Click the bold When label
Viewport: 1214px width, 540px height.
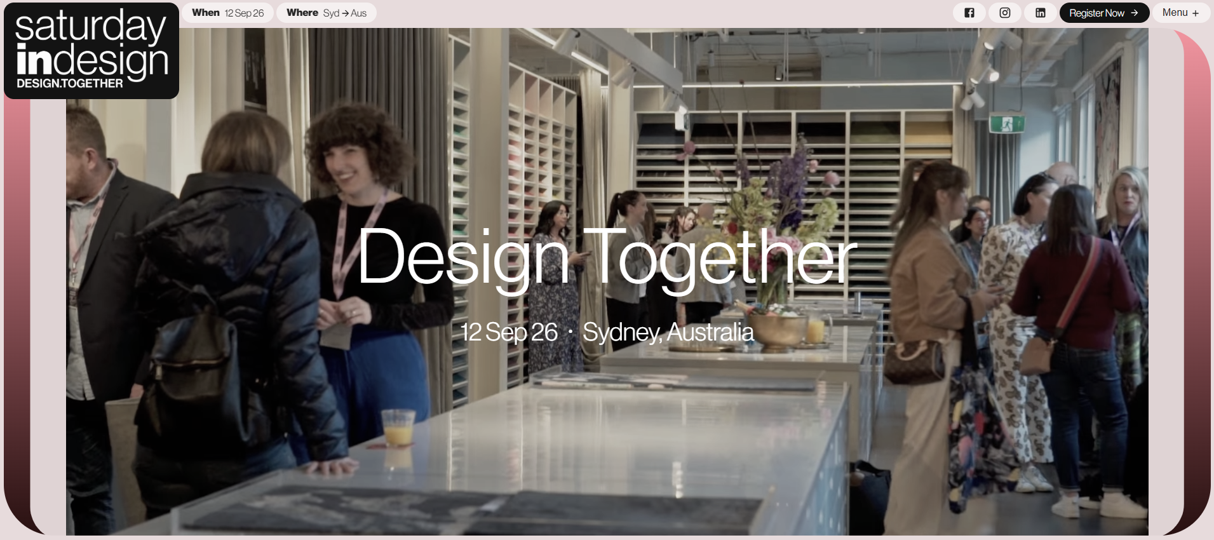point(206,13)
